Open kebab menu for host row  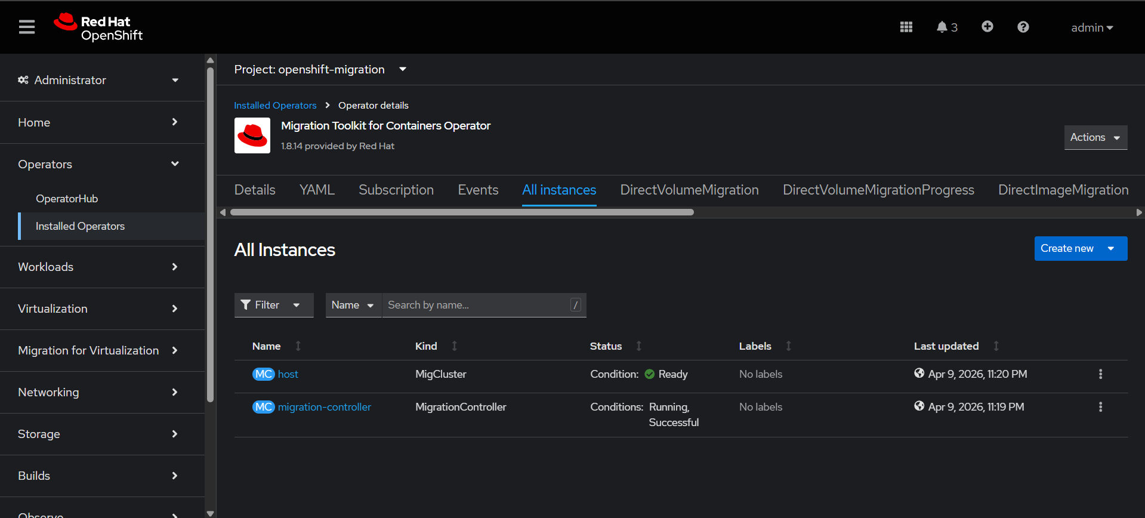1100,374
